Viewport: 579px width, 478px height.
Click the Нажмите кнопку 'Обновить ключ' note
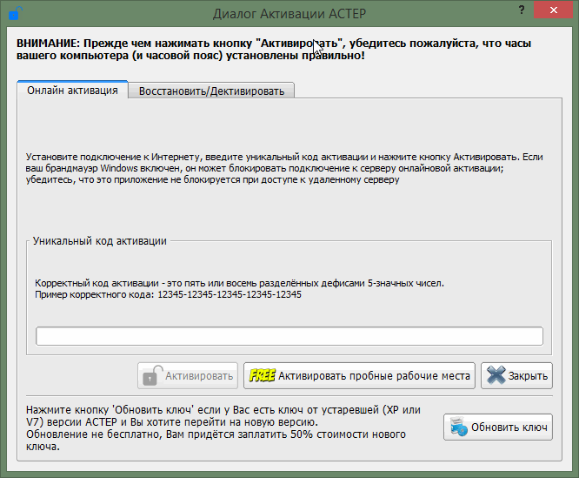[x=223, y=428]
